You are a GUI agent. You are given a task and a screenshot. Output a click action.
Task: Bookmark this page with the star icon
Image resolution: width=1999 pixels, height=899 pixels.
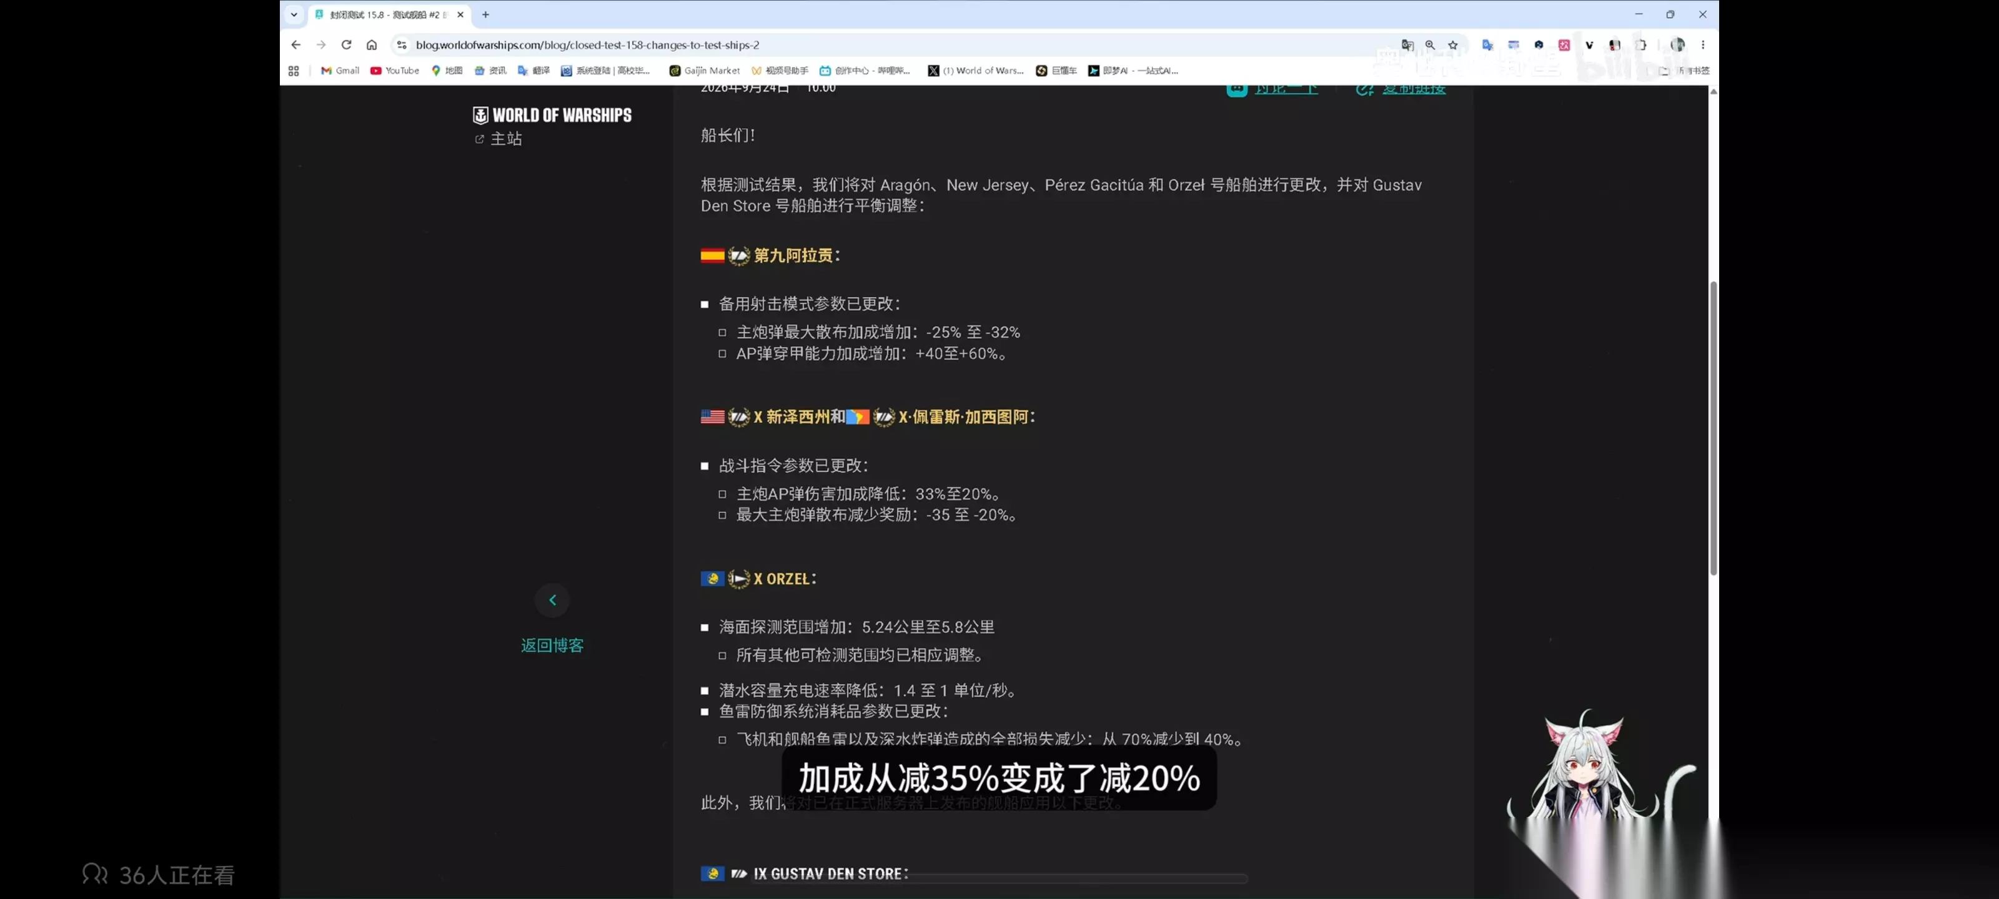tap(1452, 45)
